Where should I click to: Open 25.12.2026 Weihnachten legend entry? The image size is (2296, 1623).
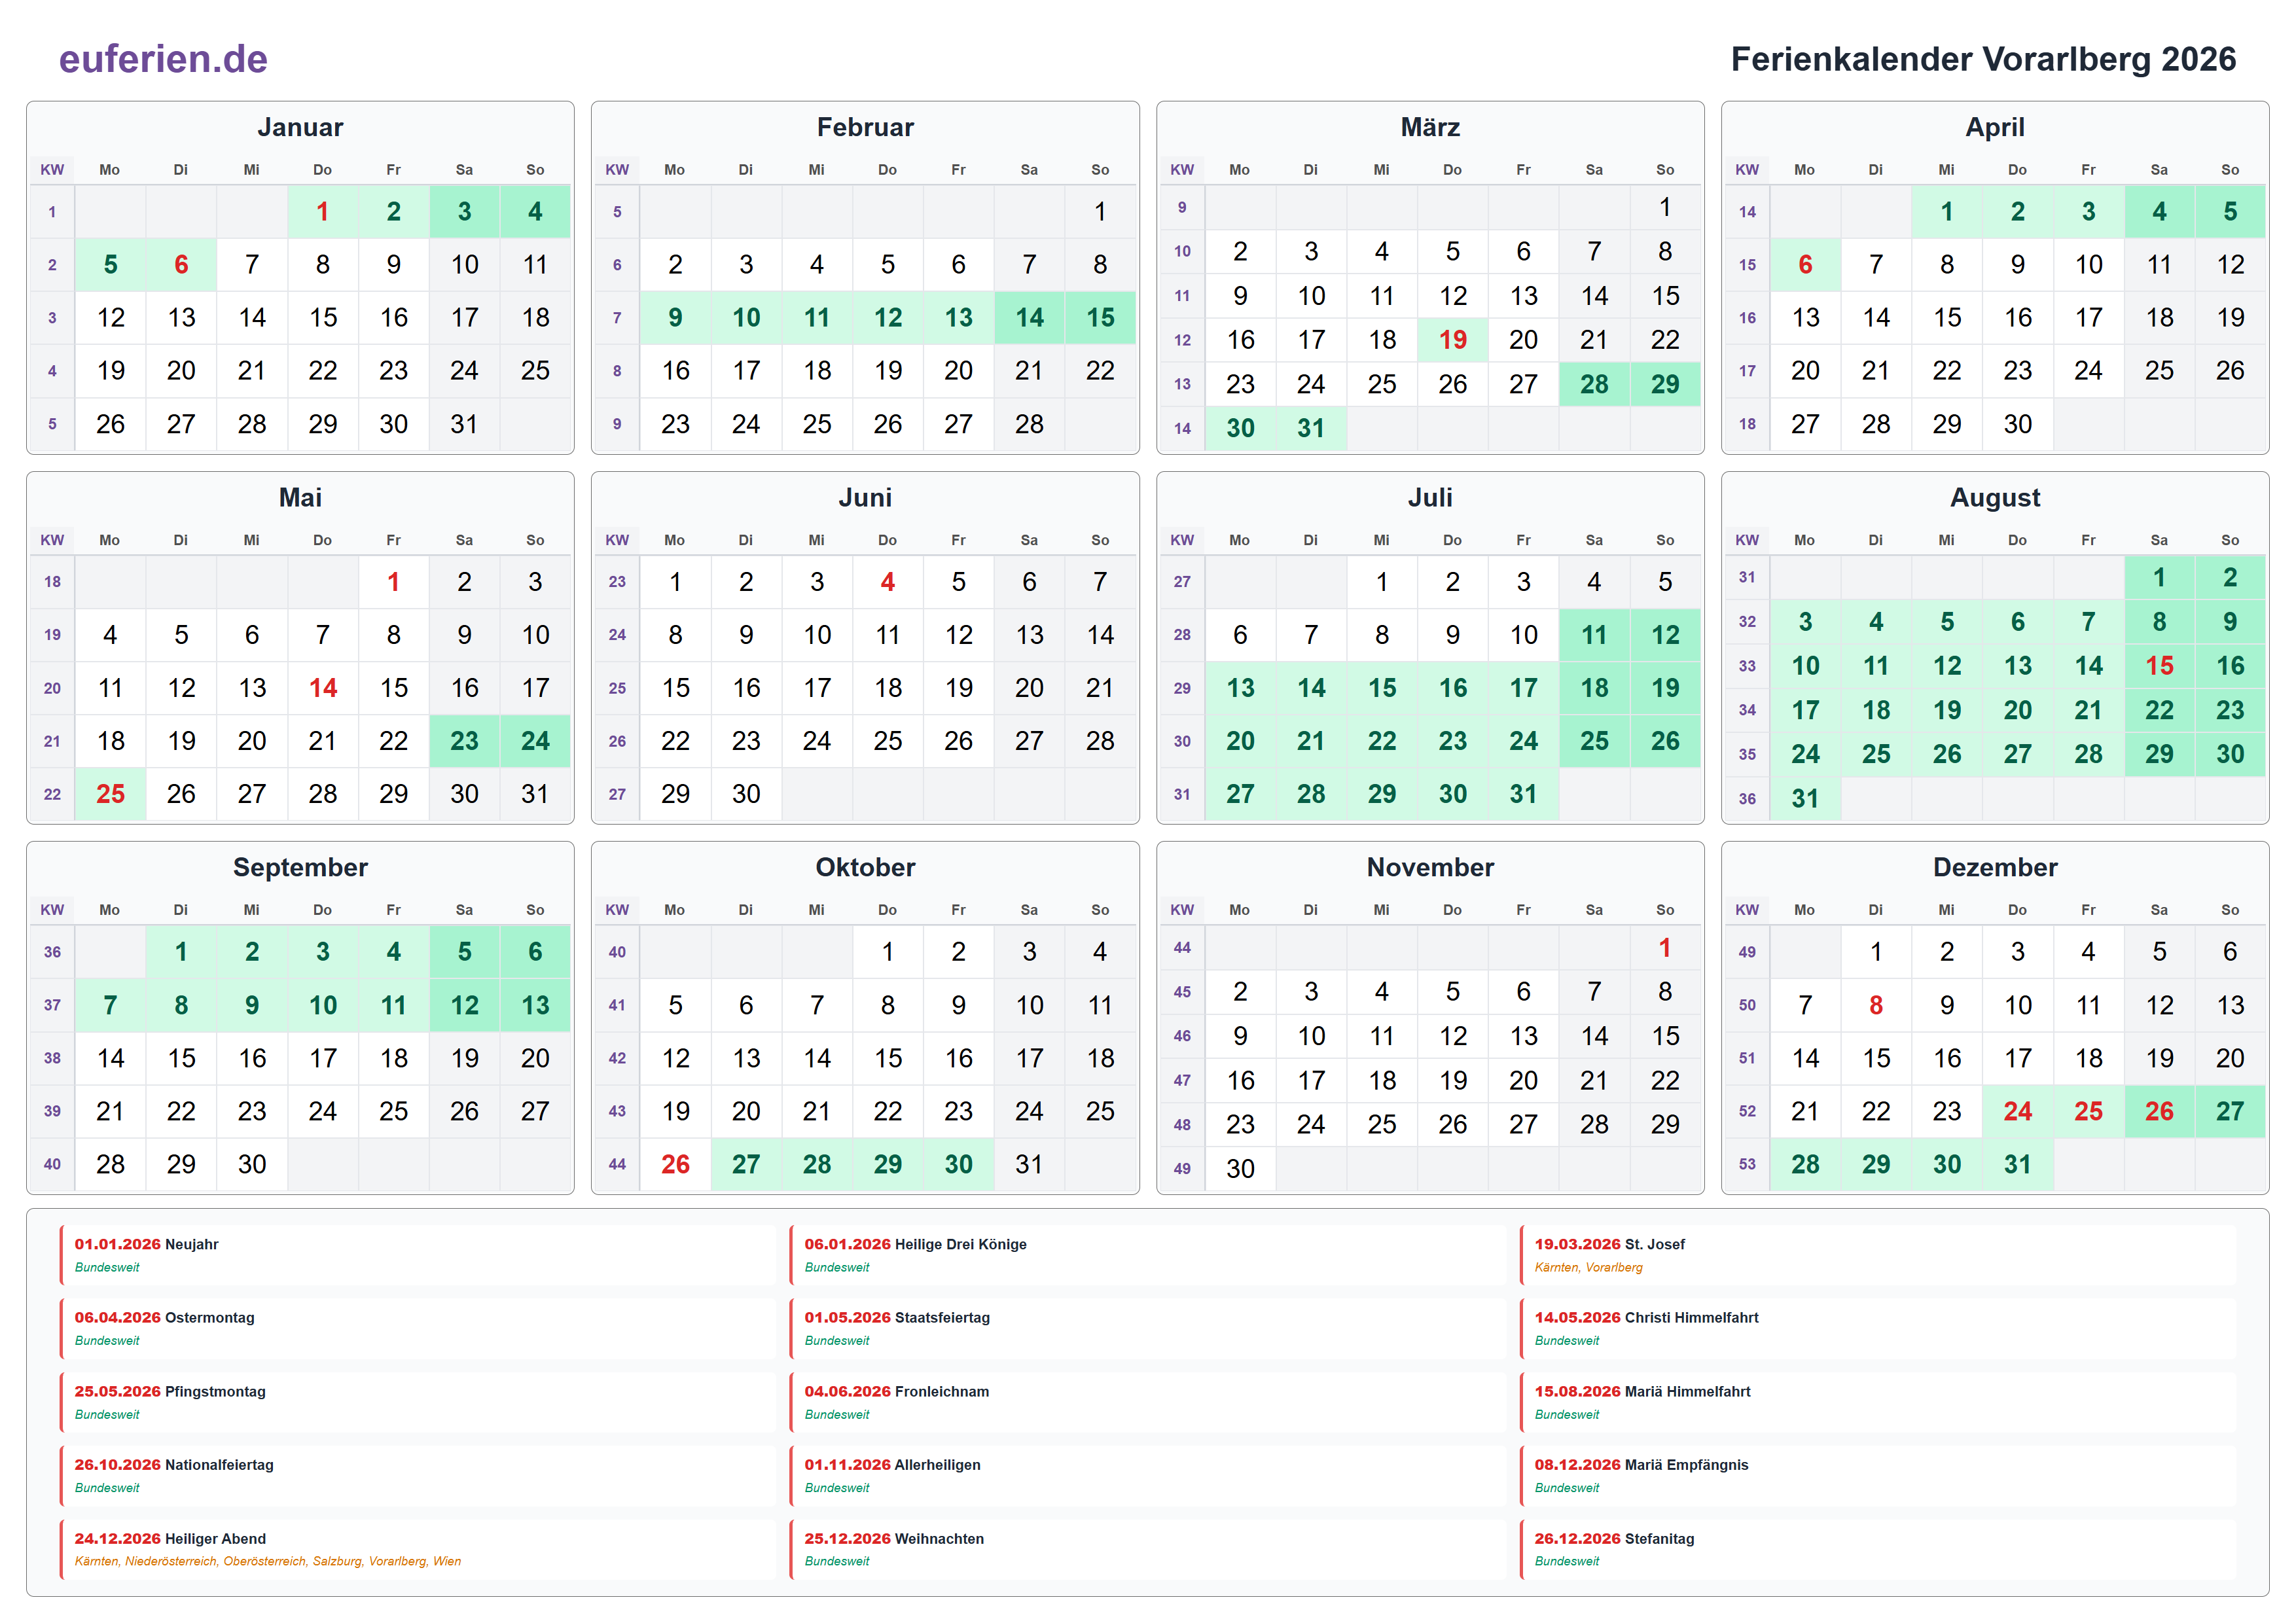coord(1147,1549)
